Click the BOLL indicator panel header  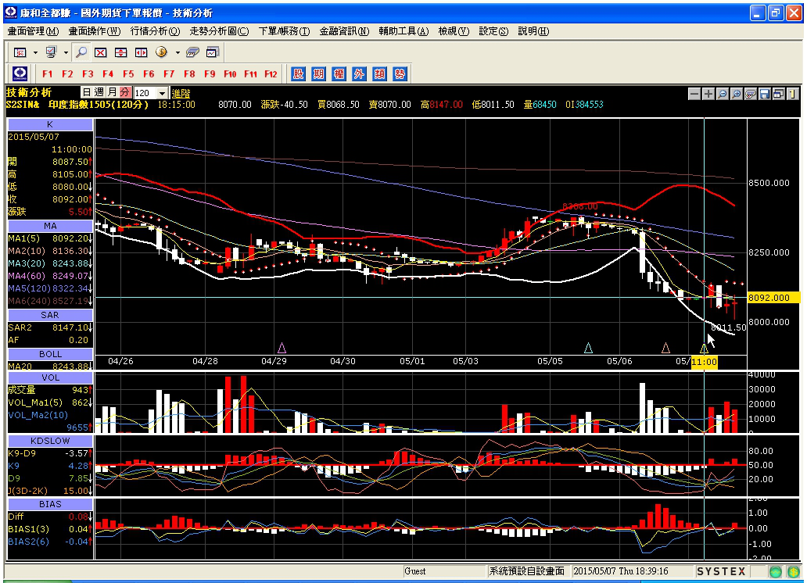tap(50, 354)
